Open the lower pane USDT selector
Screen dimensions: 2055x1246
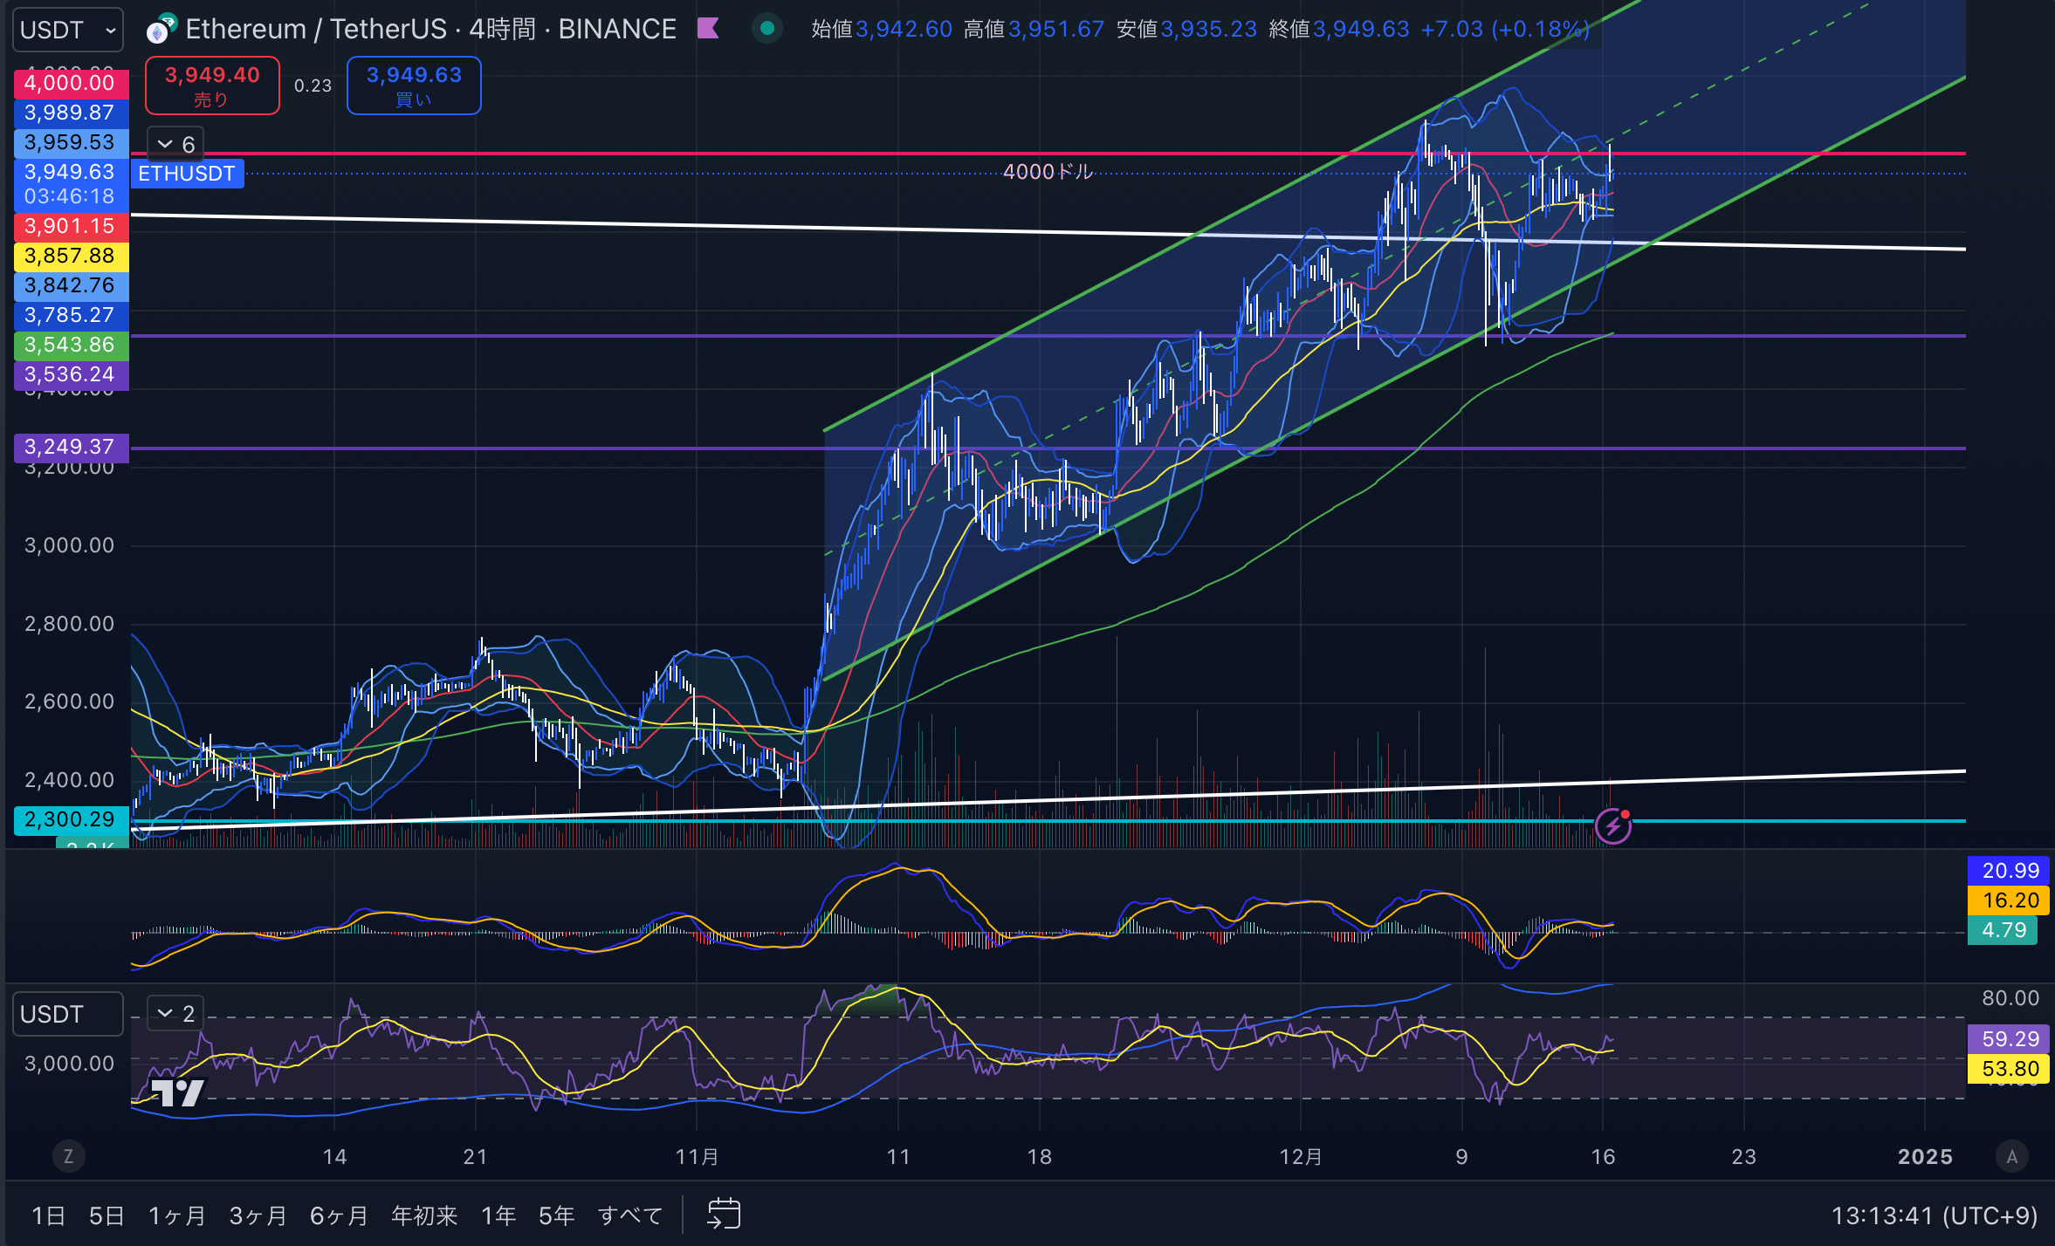tap(68, 1014)
